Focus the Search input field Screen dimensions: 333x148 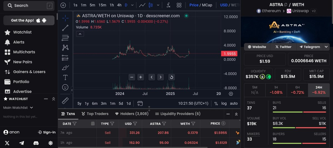(x=29, y=6)
